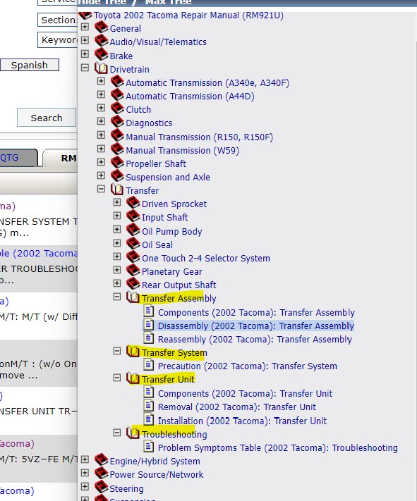The width and height of the screenshot is (417, 501).
Task: Expand the Power Source/Network node
Action: click(x=85, y=473)
